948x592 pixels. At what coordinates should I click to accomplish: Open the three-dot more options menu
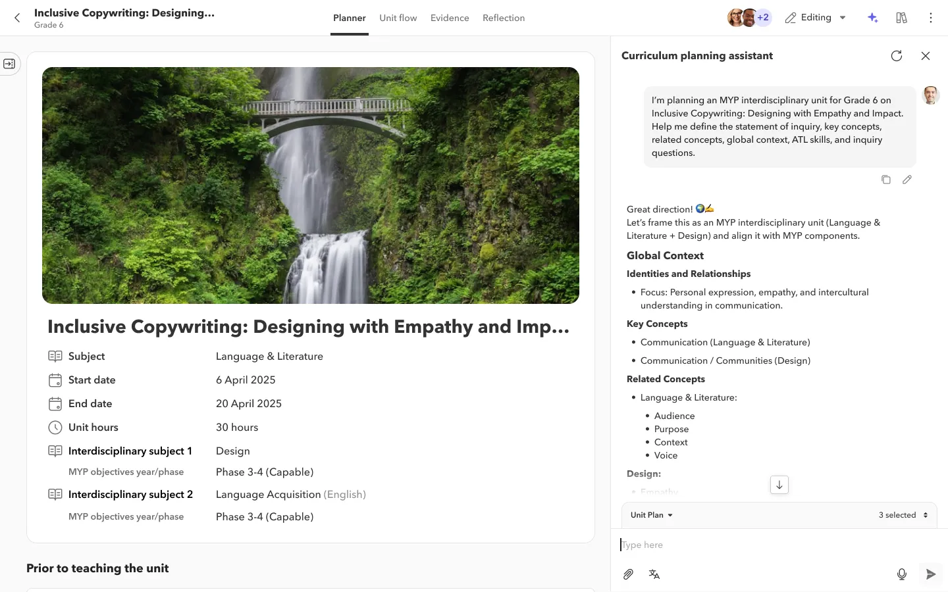(930, 18)
